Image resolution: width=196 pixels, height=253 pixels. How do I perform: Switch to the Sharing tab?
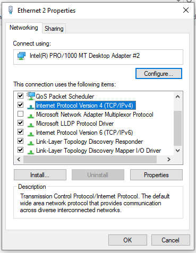tap(54, 29)
